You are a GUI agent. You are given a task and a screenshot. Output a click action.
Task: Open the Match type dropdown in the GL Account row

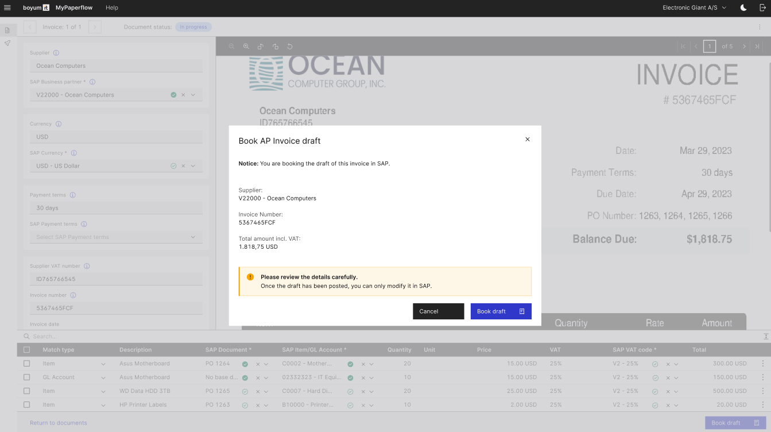coord(103,377)
